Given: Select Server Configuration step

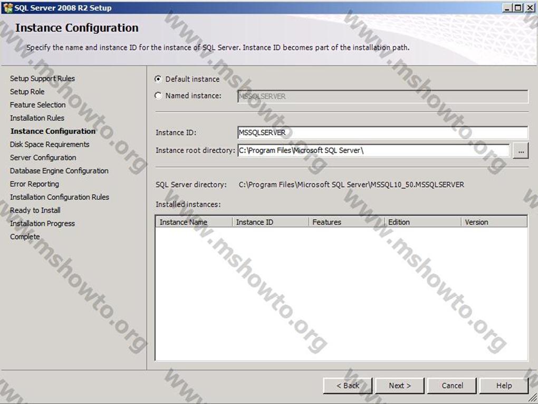Looking at the screenshot, I should 43,157.
